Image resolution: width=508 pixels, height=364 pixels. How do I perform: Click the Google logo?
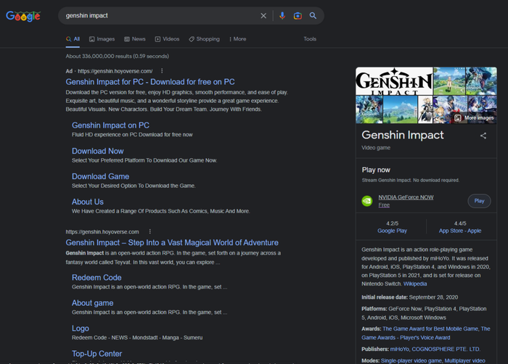pyautogui.click(x=23, y=16)
